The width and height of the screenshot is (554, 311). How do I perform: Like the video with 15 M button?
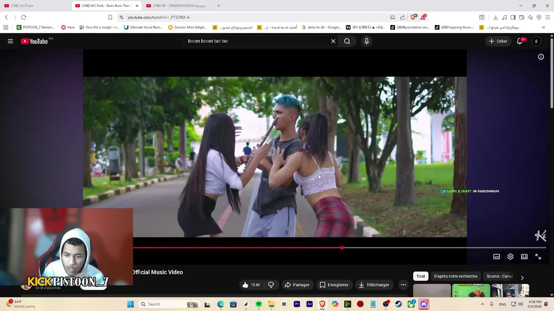point(251,285)
